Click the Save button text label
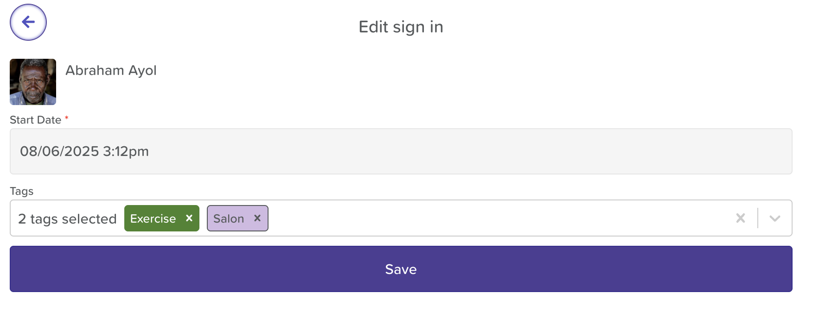The width and height of the screenshot is (819, 324). click(401, 269)
